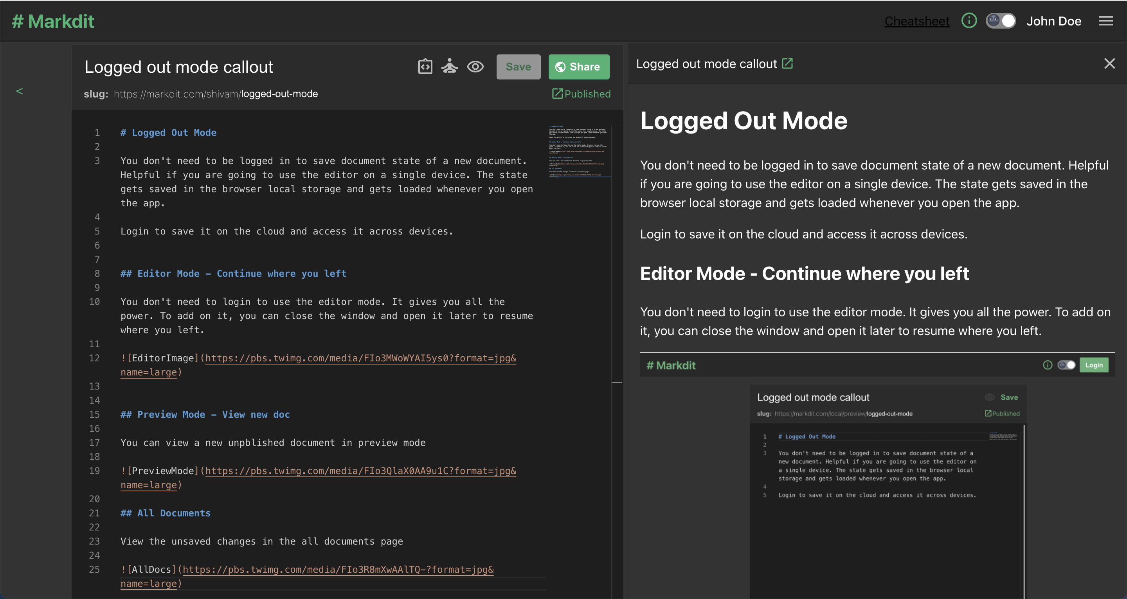The height and width of the screenshot is (599, 1127).
Task: Open the John Doe user menu
Action: click(x=1053, y=21)
